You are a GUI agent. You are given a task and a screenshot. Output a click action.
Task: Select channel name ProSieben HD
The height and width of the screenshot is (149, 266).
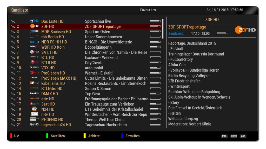pyautogui.click(x=53, y=73)
